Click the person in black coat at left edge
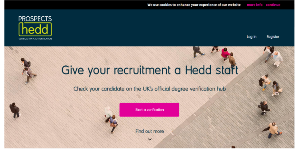This screenshot has height=152, width=300. click(x=15, y=110)
